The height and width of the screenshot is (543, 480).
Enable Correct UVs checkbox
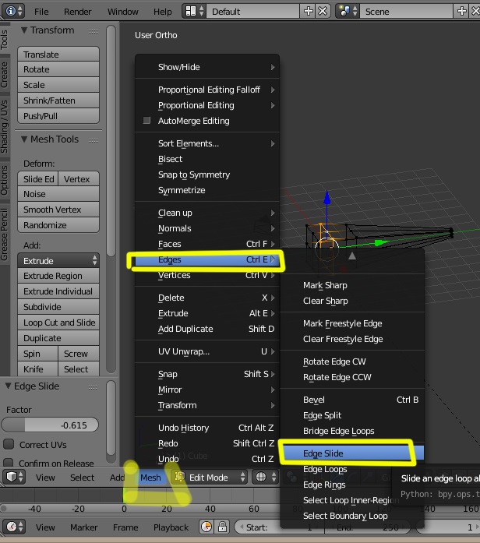click(x=9, y=444)
